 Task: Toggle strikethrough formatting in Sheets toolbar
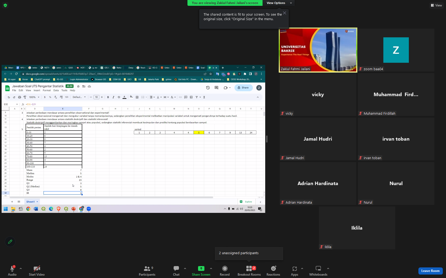tap(119, 97)
